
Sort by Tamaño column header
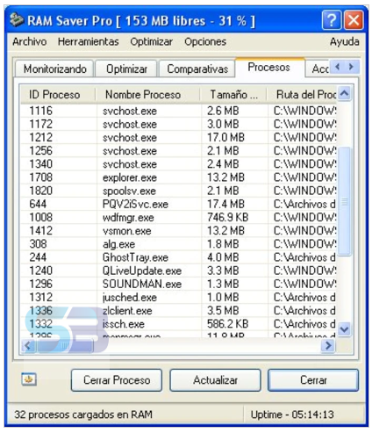tap(233, 95)
